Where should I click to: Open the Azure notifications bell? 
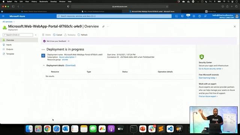click(188, 16)
